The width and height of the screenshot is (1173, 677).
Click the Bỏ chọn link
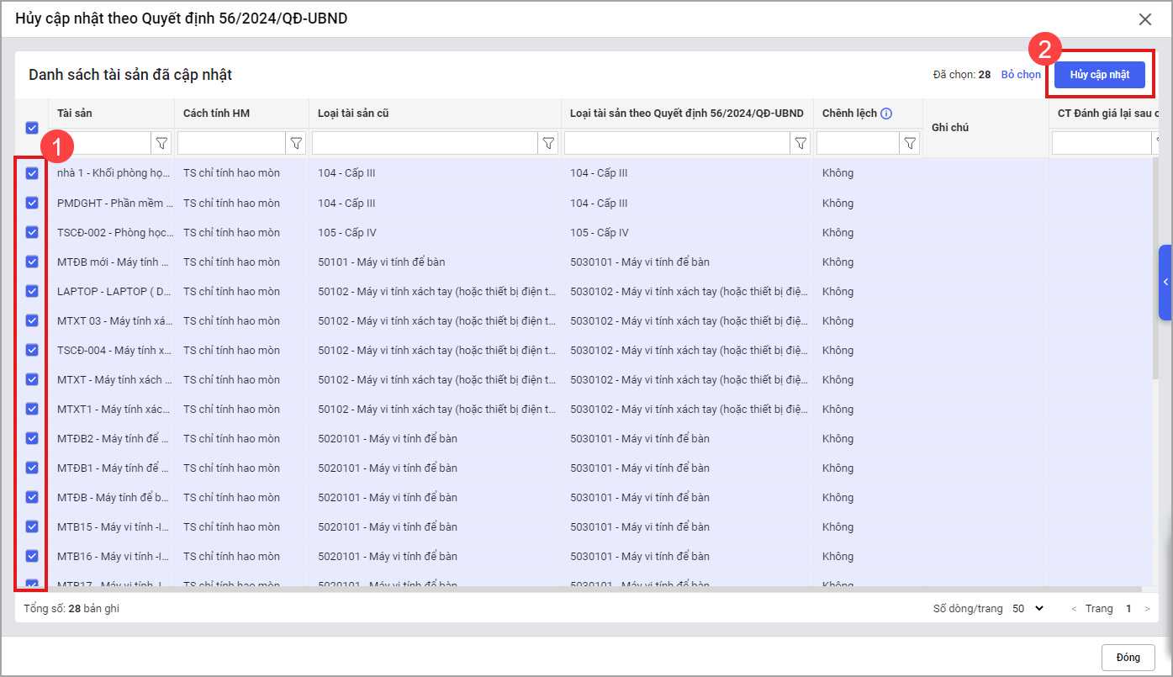pos(1021,75)
